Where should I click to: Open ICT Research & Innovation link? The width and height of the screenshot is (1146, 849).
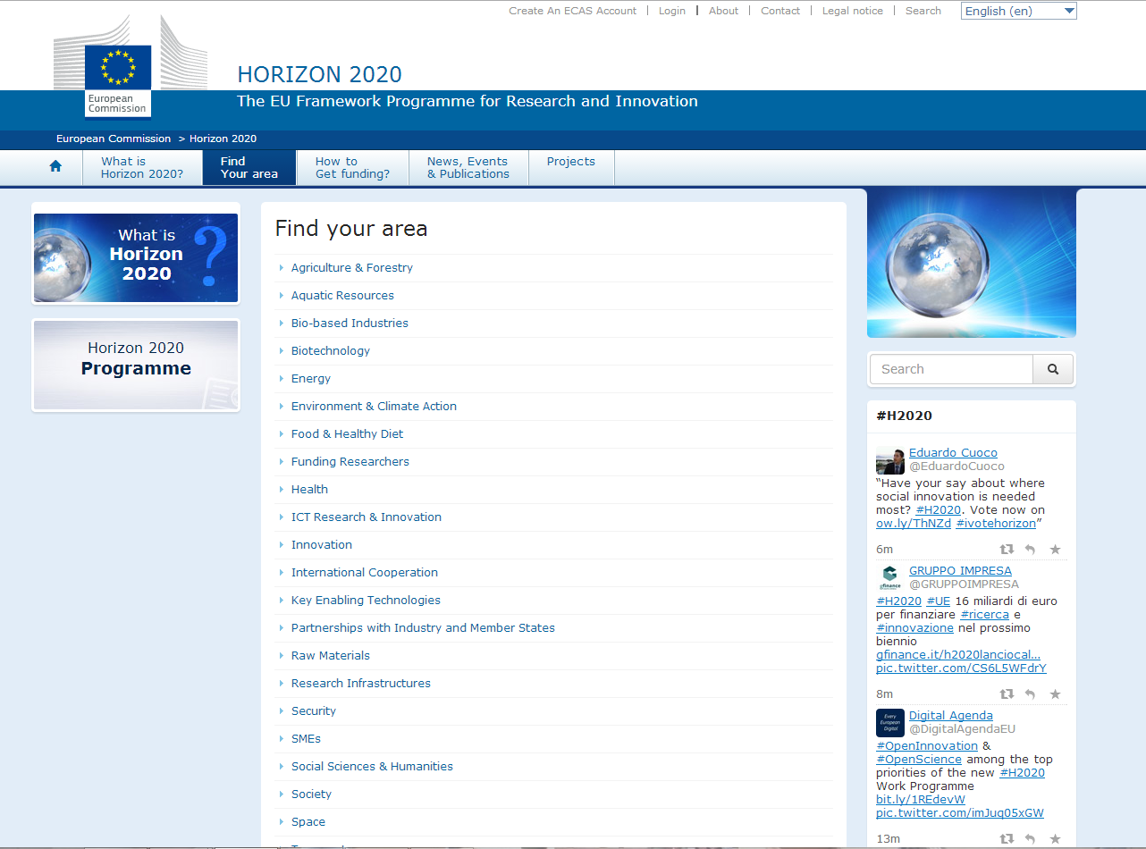pos(367,517)
